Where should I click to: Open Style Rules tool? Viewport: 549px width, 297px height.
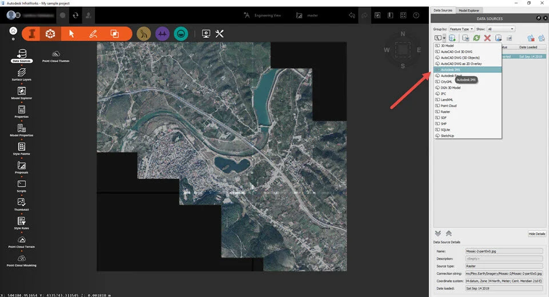click(x=21, y=223)
